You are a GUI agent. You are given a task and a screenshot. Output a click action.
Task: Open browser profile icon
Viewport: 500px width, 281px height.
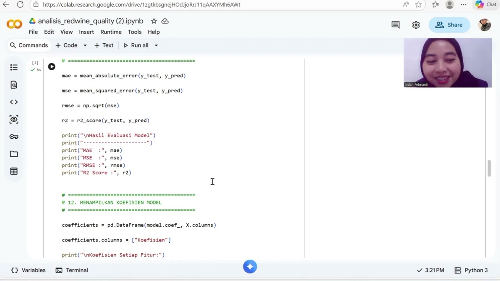[450, 5]
